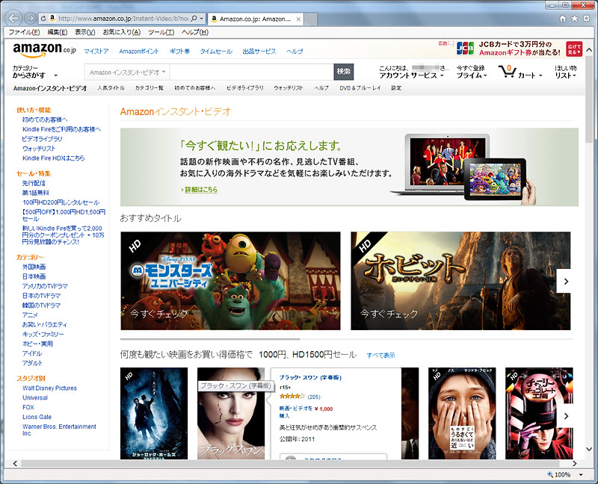Go back with browser back arrow

pyautogui.click(x=13, y=18)
